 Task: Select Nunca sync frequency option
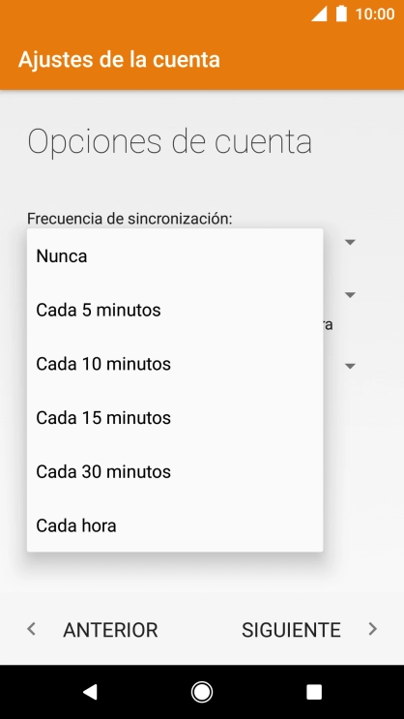175,255
